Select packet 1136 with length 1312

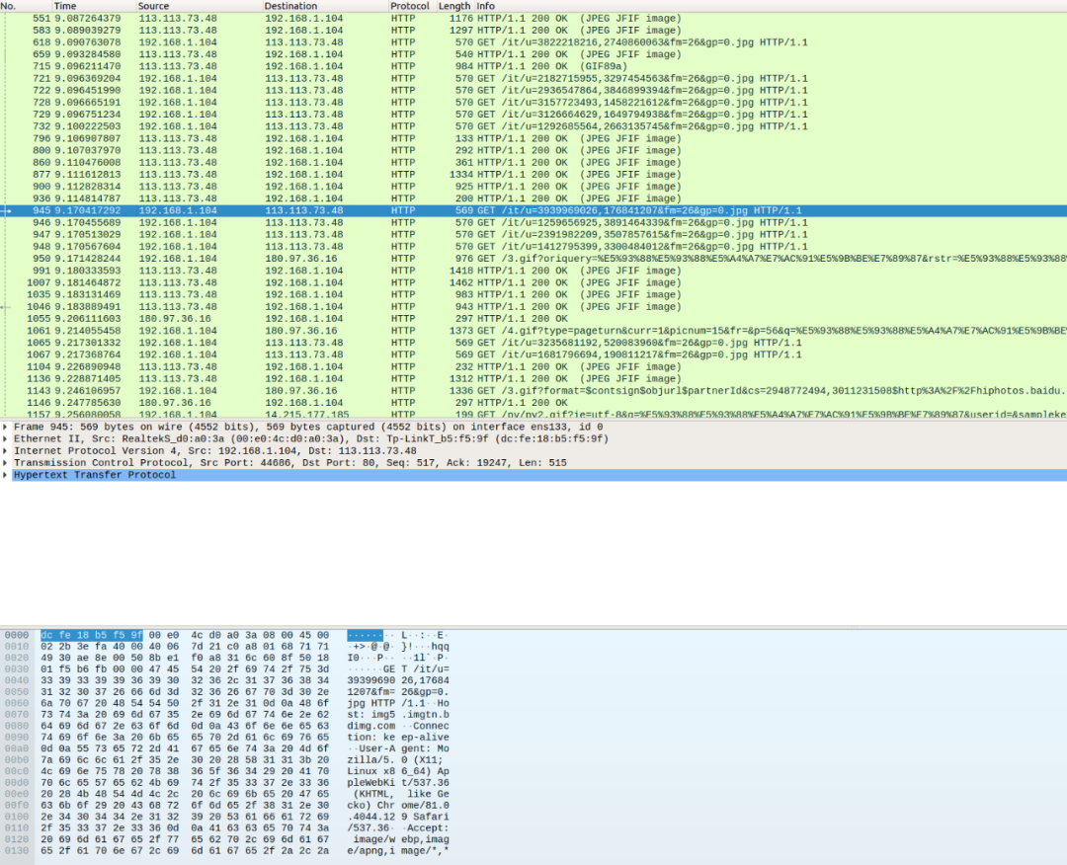click(533, 379)
